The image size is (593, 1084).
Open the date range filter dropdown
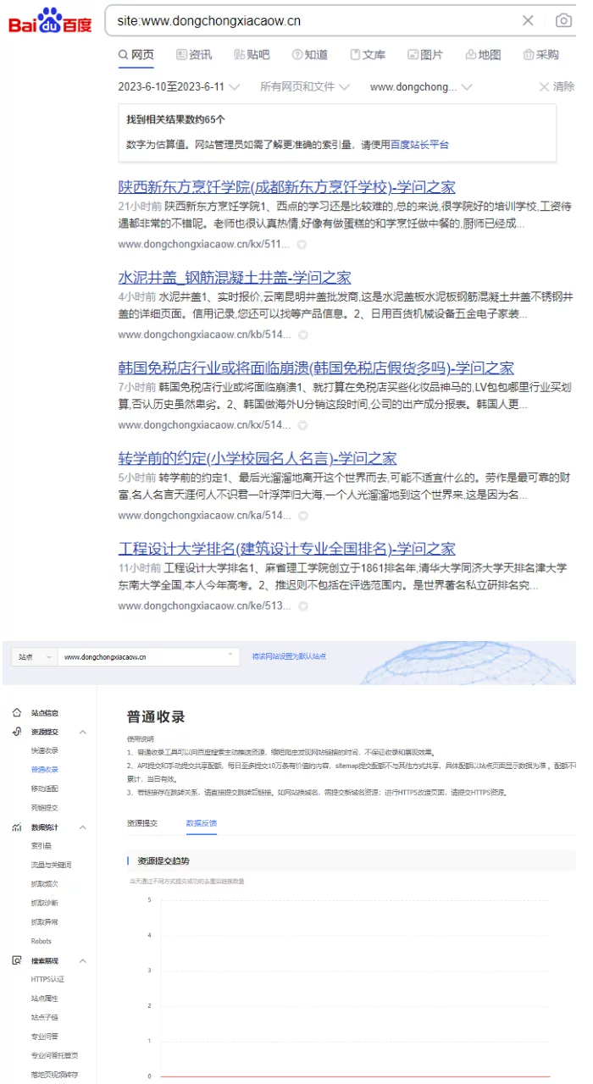180,86
